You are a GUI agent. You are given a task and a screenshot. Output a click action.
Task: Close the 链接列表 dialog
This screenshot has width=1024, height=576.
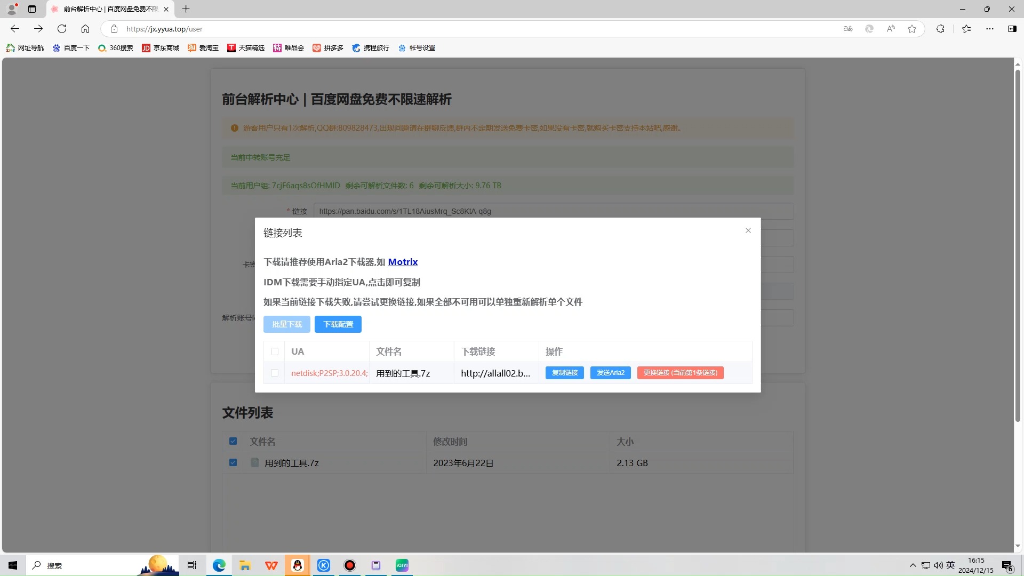[x=748, y=230]
